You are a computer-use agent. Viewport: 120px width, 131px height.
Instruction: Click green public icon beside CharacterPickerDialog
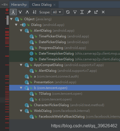pyautogui.click(x=31, y=105)
